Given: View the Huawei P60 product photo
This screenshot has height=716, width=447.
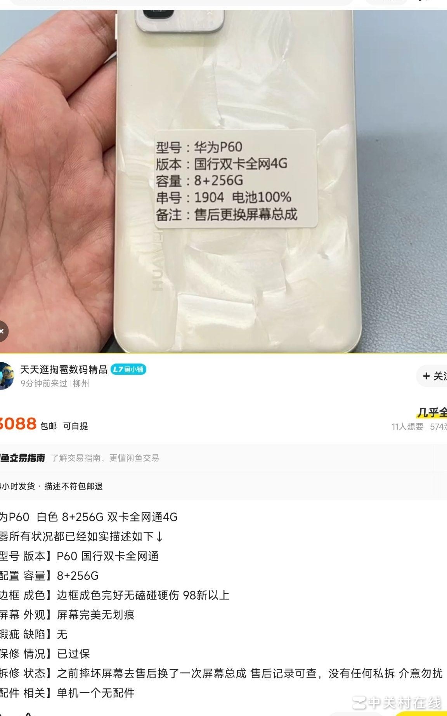Looking at the screenshot, I should 223,181.
